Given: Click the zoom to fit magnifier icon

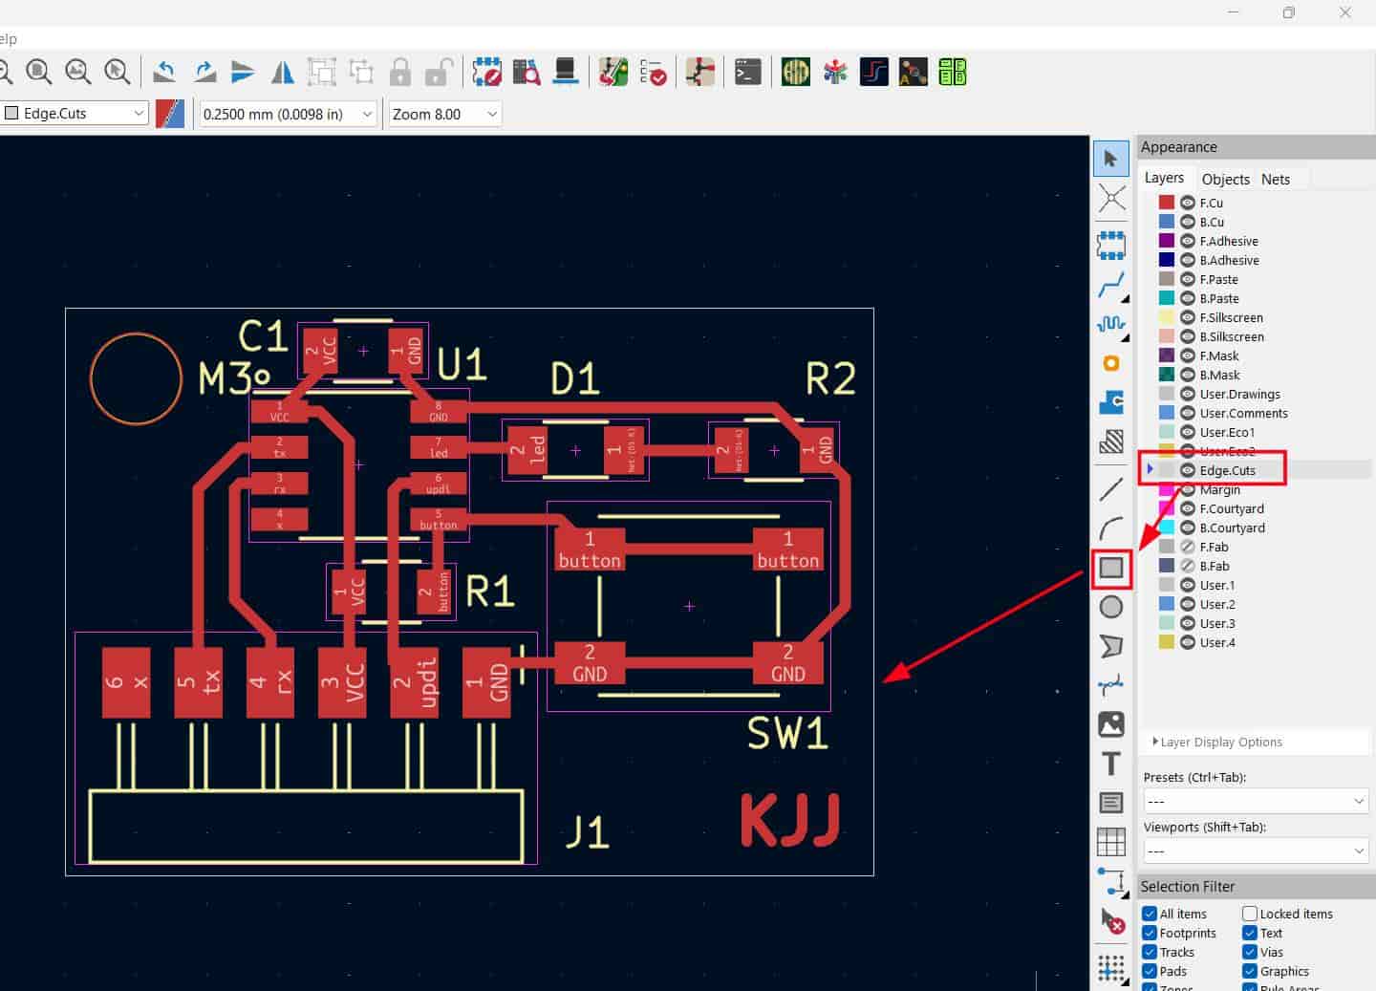Looking at the screenshot, I should point(39,73).
